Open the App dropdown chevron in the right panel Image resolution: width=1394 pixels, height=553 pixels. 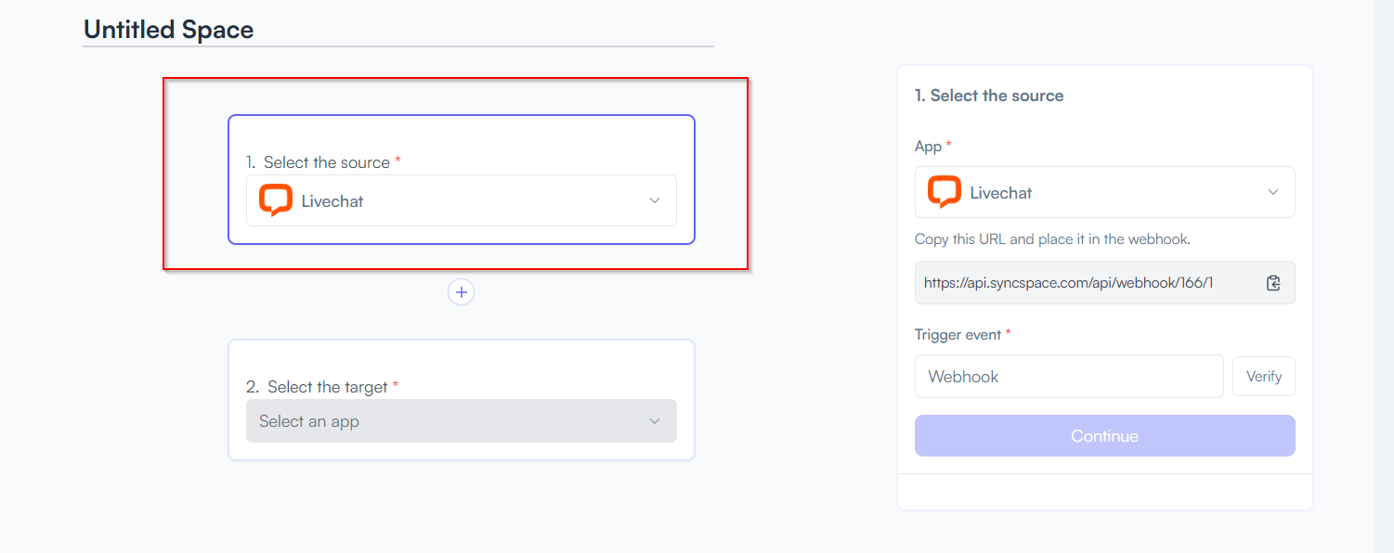click(1273, 192)
